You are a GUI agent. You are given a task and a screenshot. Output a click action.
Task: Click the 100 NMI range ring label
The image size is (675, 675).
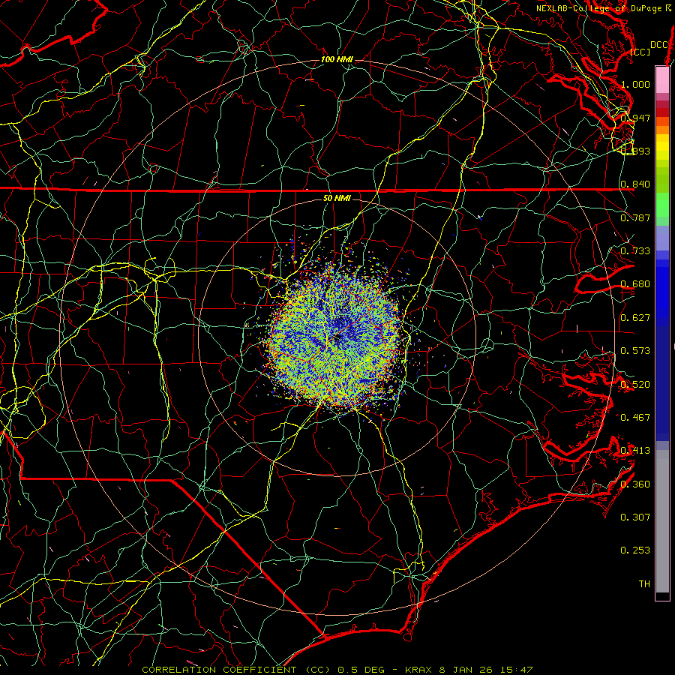(337, 59)
